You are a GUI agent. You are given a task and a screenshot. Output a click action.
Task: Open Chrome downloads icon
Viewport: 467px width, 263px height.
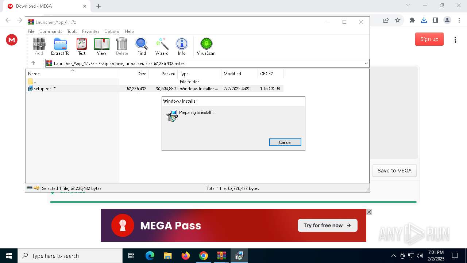click(x=424, y=20)
